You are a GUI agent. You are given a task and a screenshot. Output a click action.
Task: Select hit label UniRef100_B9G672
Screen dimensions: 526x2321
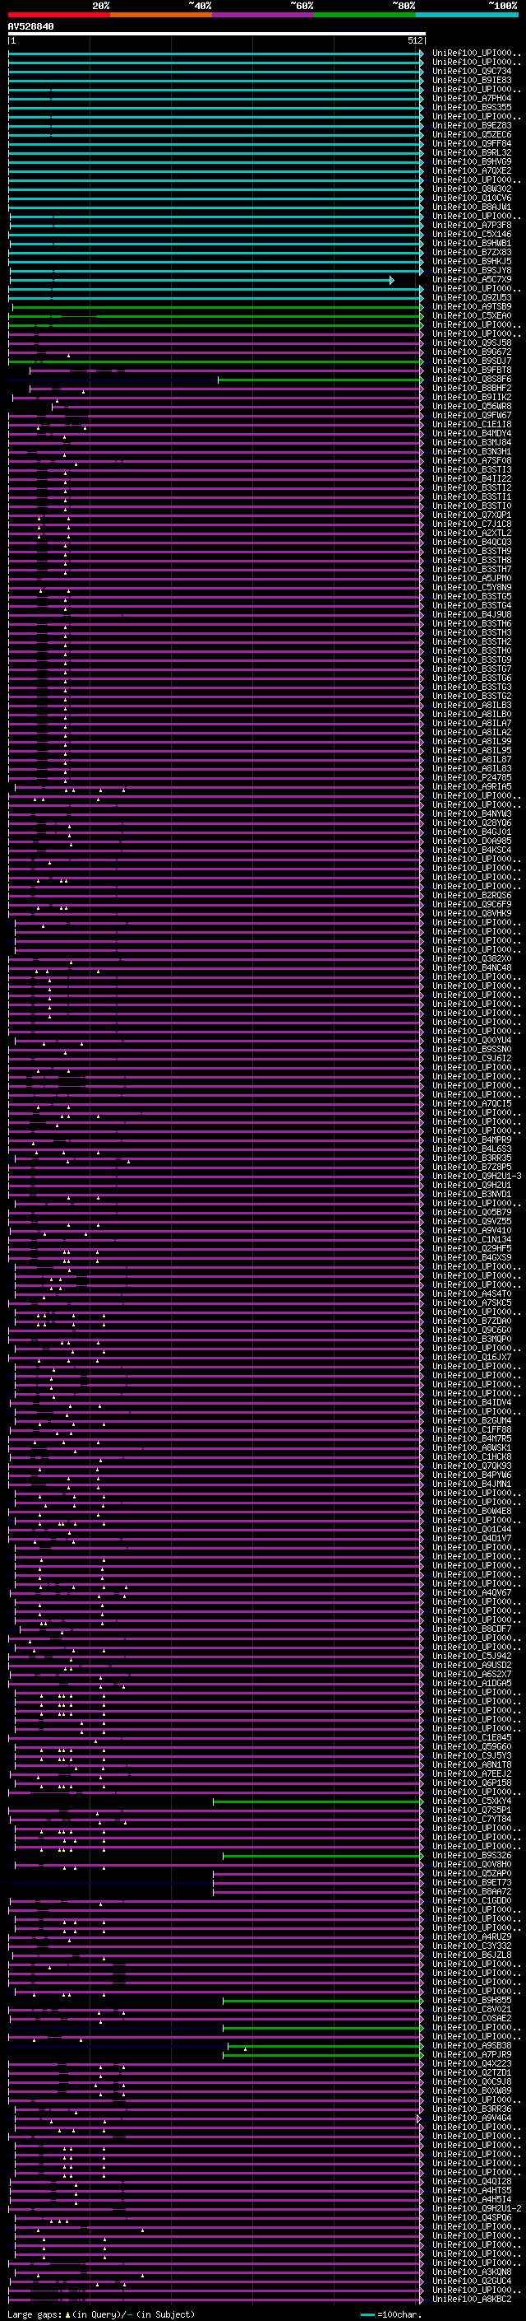(471, 352)
